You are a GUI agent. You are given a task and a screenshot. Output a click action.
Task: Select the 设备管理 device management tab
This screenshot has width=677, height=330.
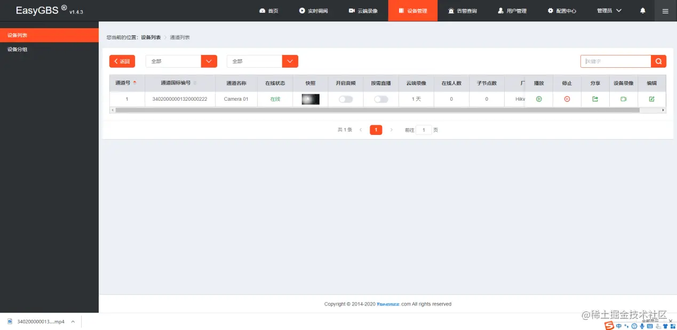tap(412, 11)
